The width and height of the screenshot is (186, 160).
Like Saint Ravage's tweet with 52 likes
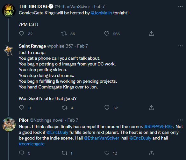(x=107, y=108)
